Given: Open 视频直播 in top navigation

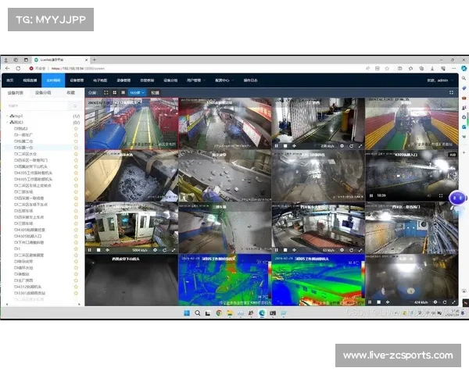Looking at the screenshot, I should (30, 80).
